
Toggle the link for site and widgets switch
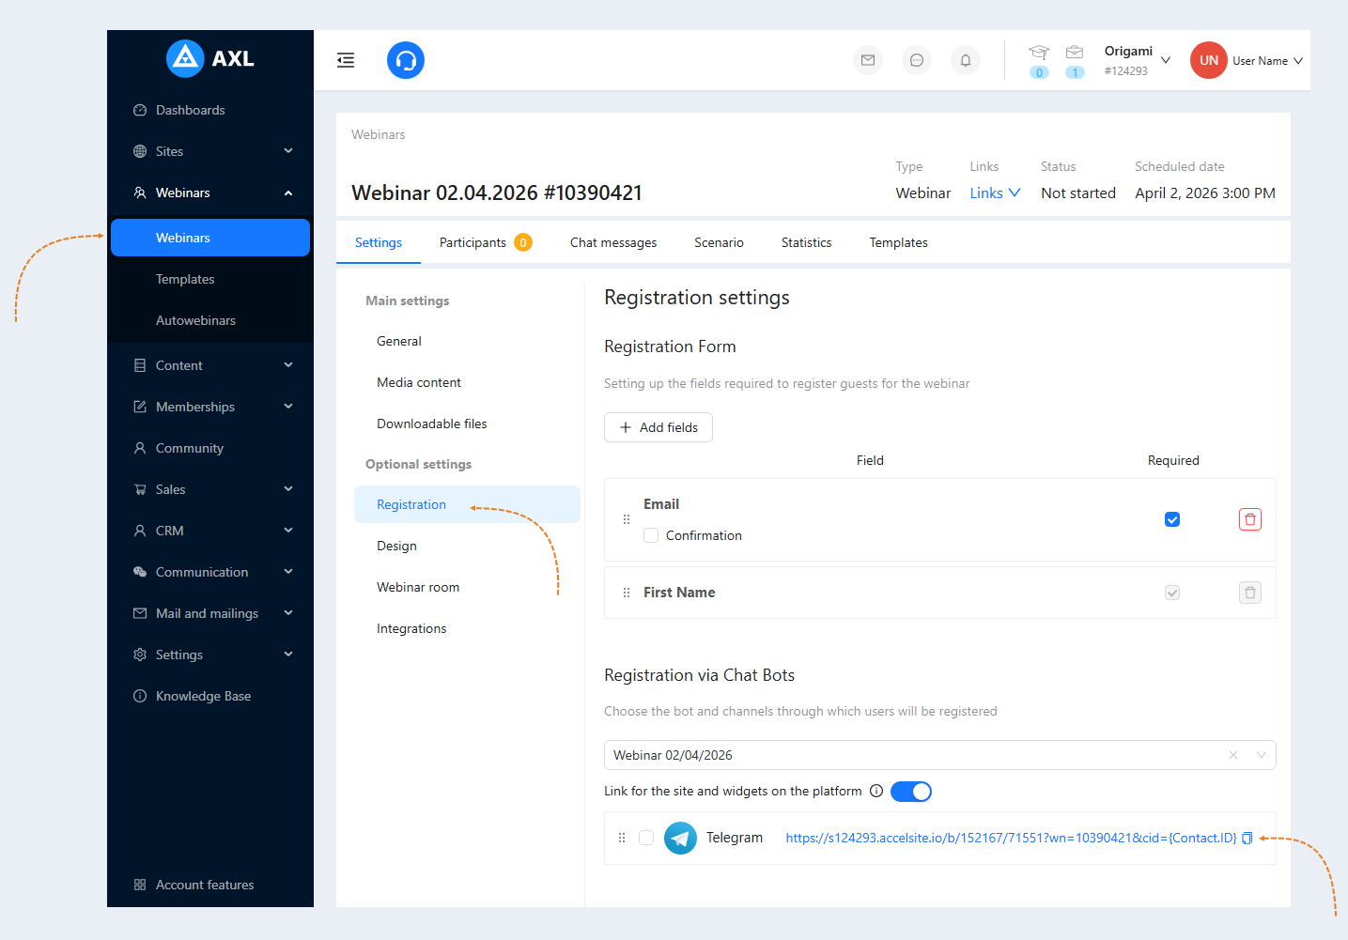(x=911, y=792)
